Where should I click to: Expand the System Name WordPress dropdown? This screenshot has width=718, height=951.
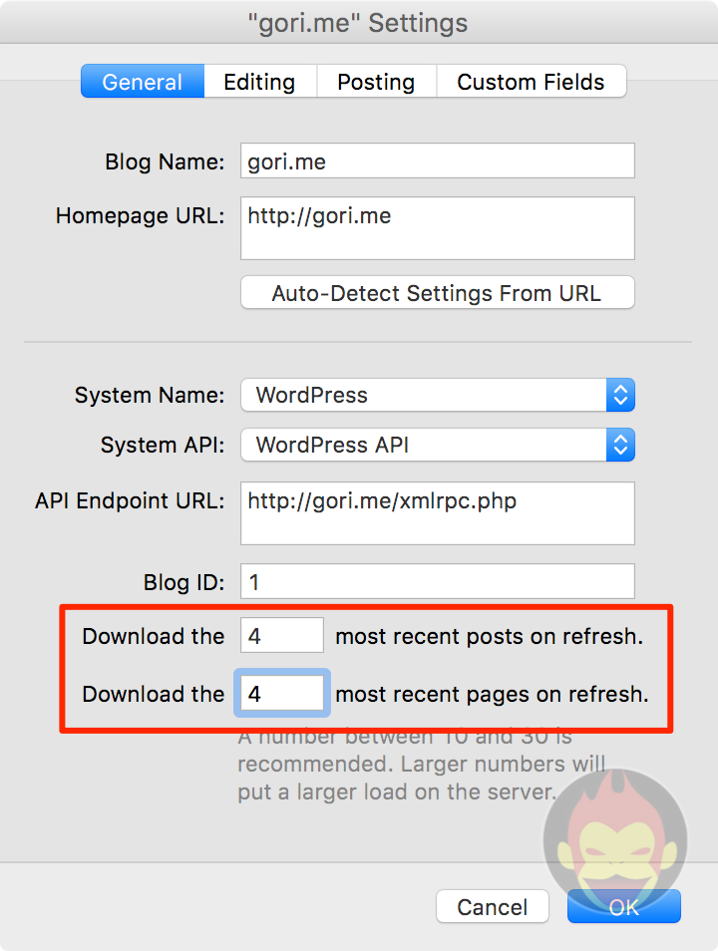click(x=437, y=395)
